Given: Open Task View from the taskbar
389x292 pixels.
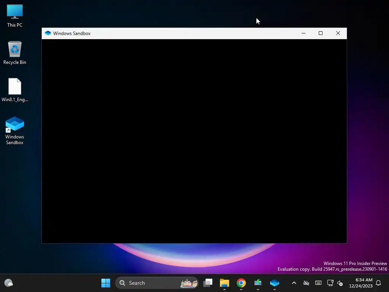Looking at the screenshot, I should coord(208,283).
